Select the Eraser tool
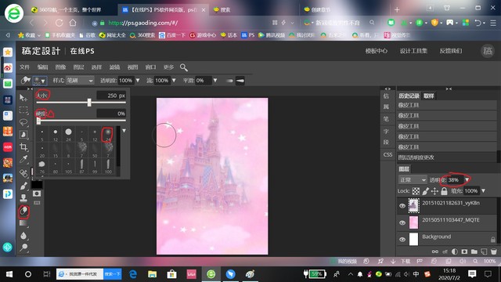This screenshot has height=282, width=501. 23,211
